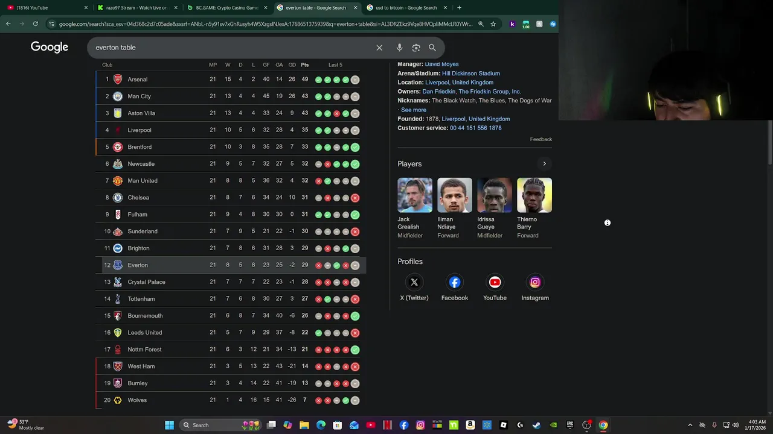Open Thierno Barry player photo
The height and width of the screenshot is (434, 773).
tap(534, 195)
